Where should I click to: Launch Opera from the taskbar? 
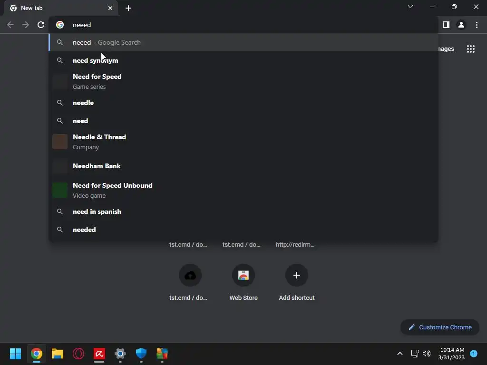(x=78, y=354)
